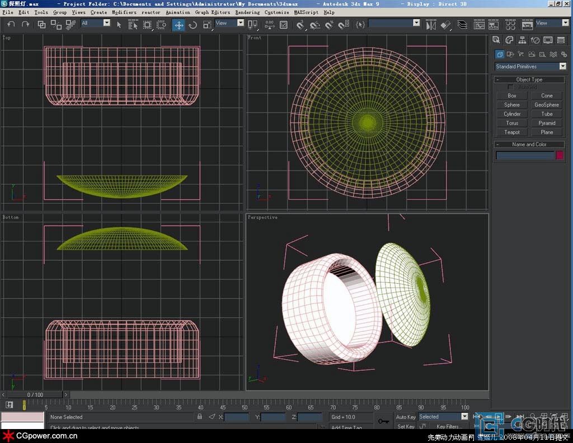
Task: Open the File menu
Action: coord(8,12)
